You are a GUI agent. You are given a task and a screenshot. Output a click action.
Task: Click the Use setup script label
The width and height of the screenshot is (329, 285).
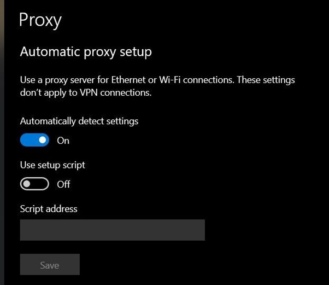pos(52,165)
